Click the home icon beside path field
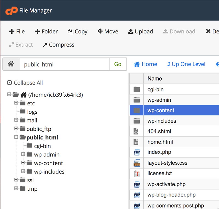The width and height of the screenshot is (219, 209). point(11,64)
